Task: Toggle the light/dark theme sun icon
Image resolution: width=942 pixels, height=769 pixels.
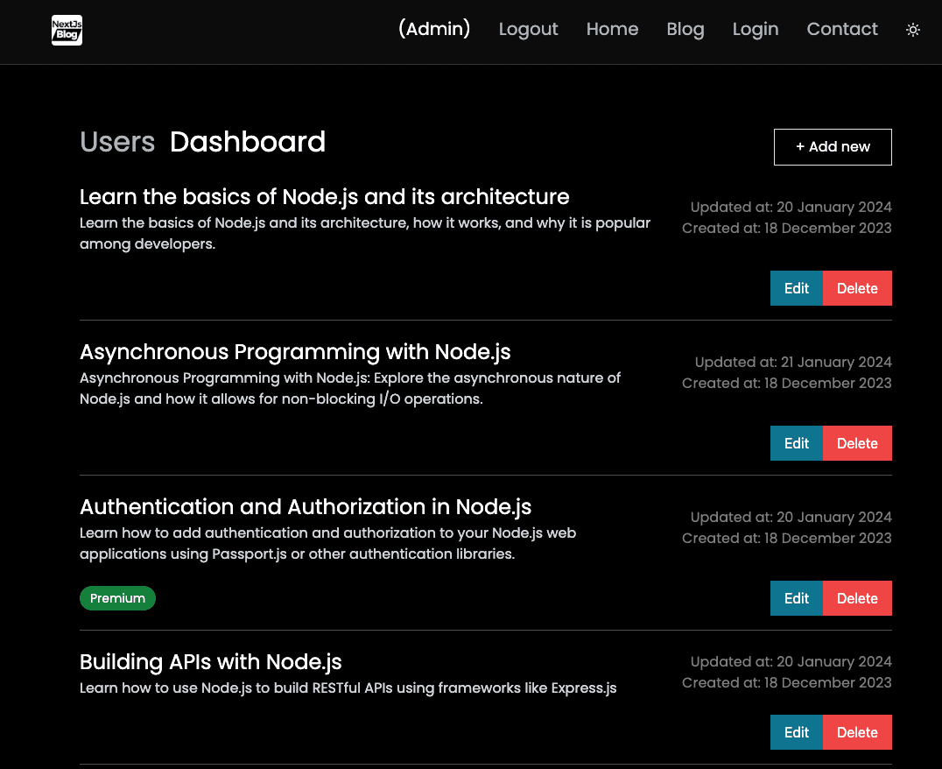Action: [x=912, y=30]
